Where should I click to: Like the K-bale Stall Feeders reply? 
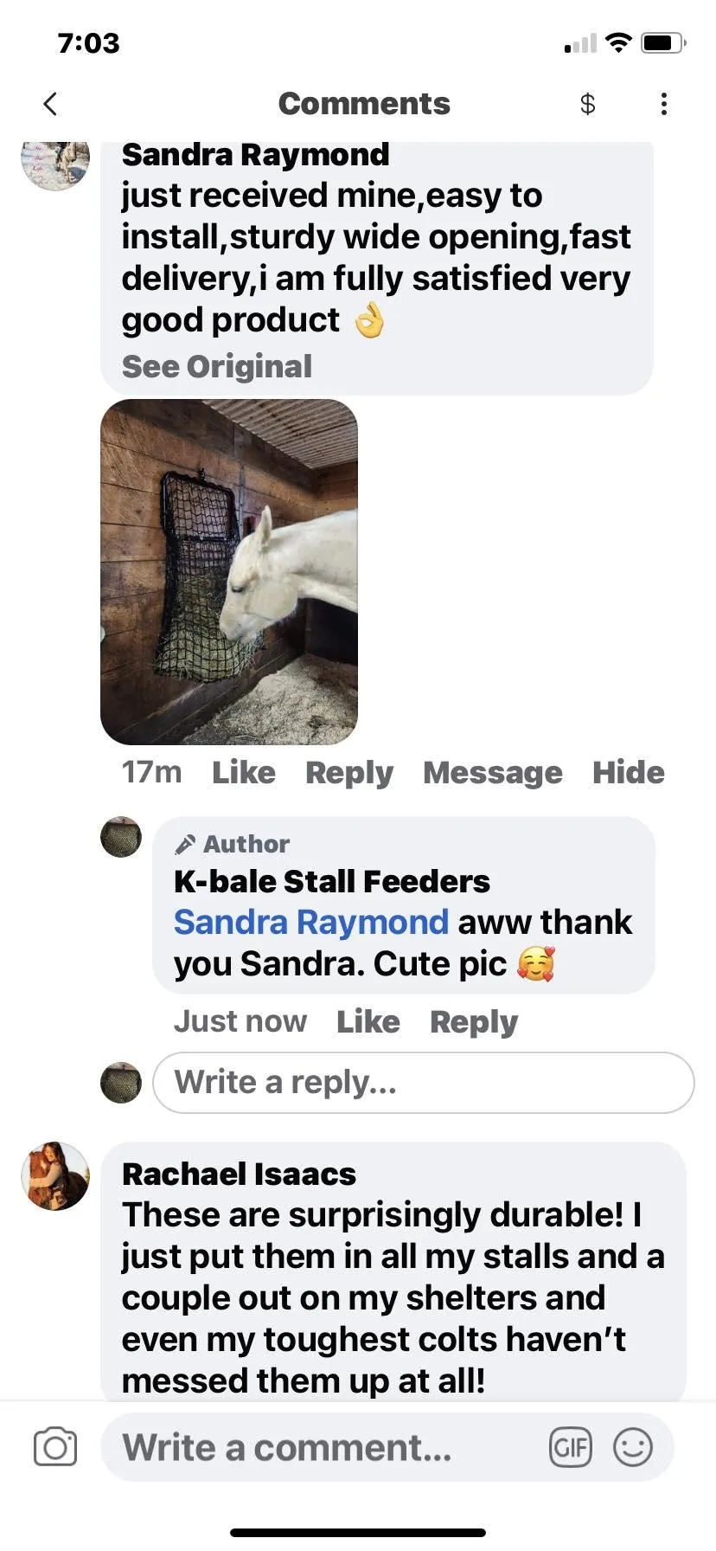(x=368, y=1021)
